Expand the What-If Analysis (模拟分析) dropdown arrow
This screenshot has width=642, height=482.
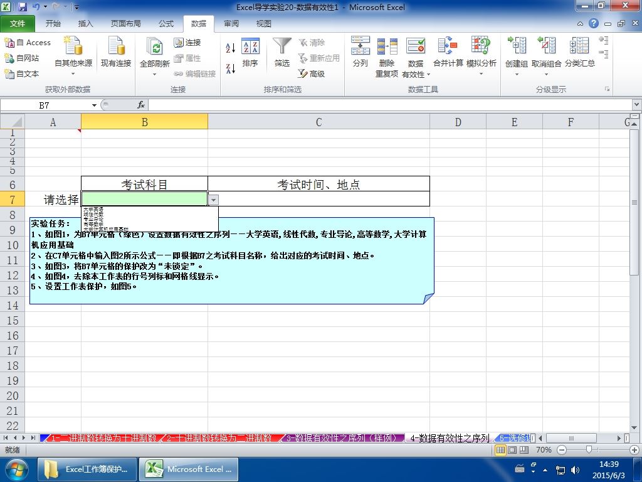[x=481, y=74]
